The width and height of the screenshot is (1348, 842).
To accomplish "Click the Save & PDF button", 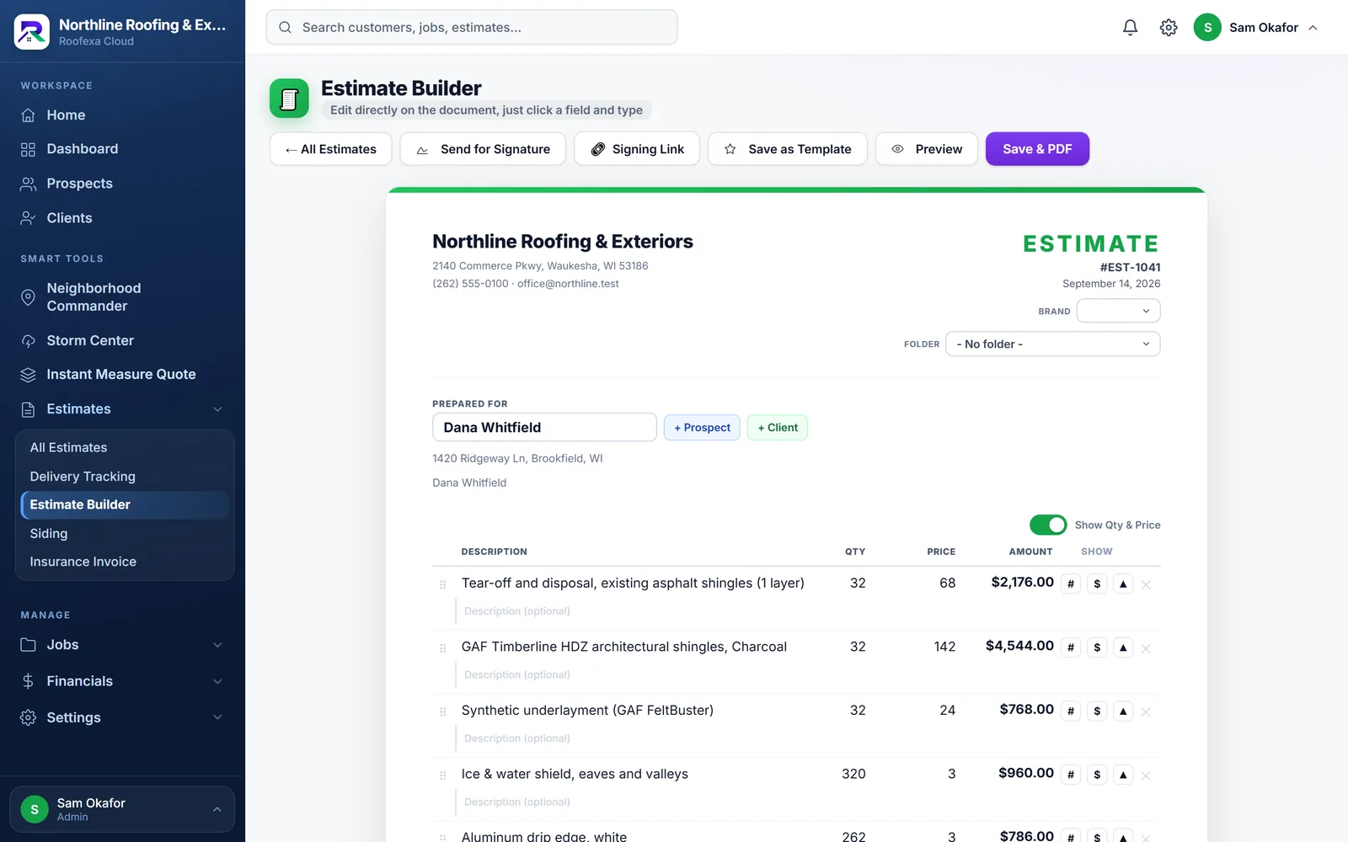I will pos(1037,149).
